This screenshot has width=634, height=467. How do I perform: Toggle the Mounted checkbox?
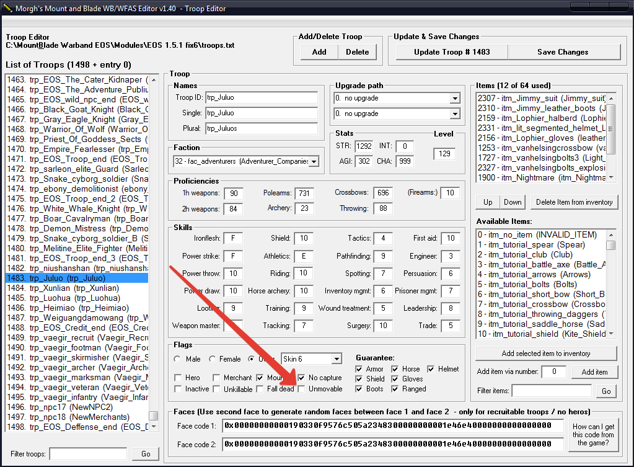pyautogui.click(x=260, y=378)
